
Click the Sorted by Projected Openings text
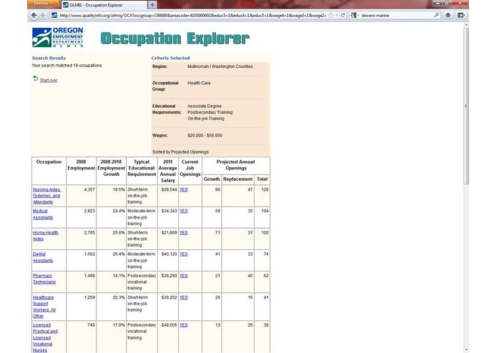pyautogui.click(x=180, y=151)
